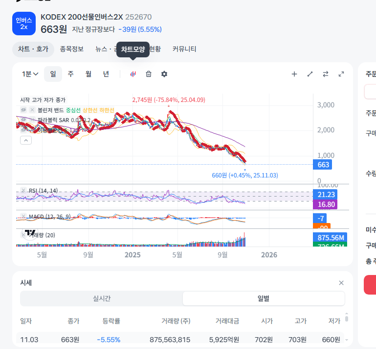Open the 커뮤니티 tab
Viewport: 376px width, 349px height.
coord(184,49)
